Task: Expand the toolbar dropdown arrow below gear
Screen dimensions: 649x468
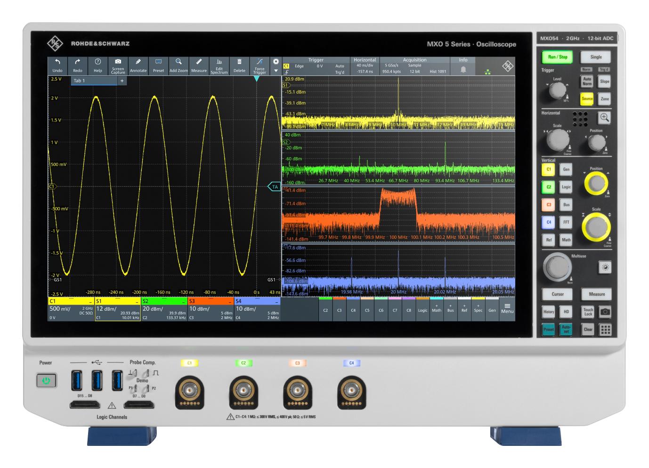Action: (276, 71)
